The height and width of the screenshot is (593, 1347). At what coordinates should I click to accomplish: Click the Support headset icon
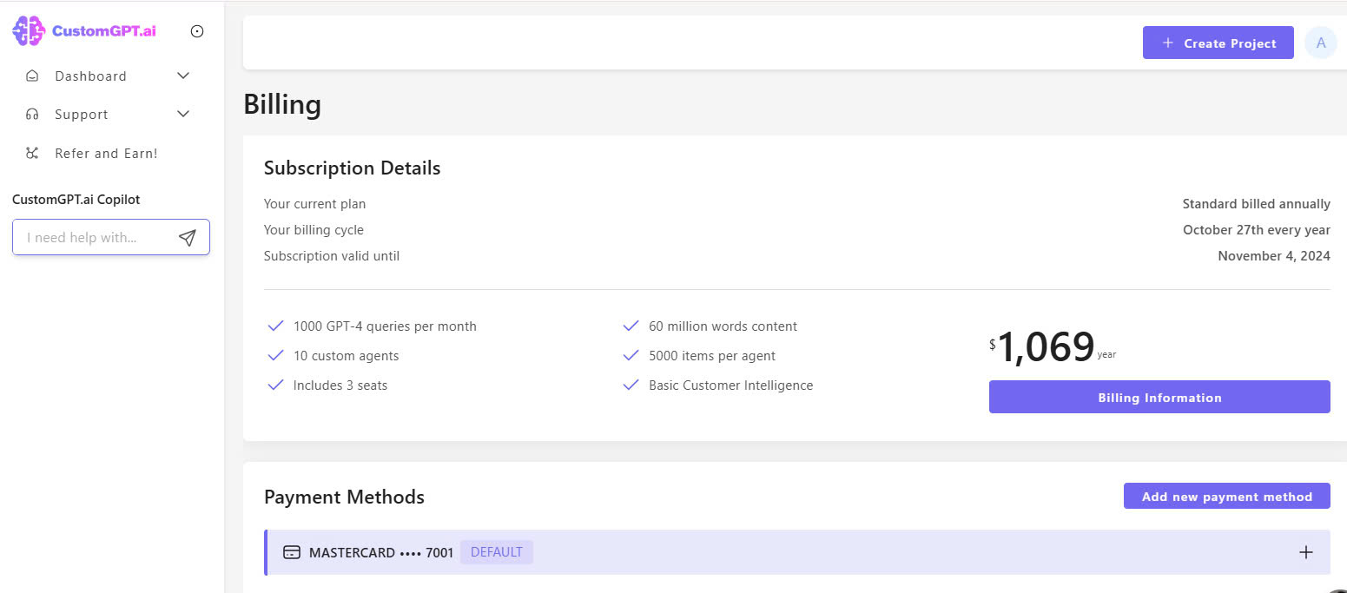click(x=32, y=115)
